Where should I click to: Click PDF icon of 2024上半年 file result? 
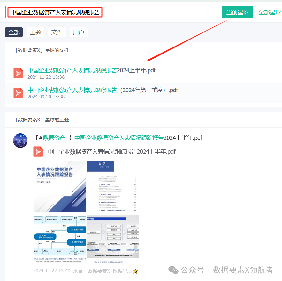point(18,73)
